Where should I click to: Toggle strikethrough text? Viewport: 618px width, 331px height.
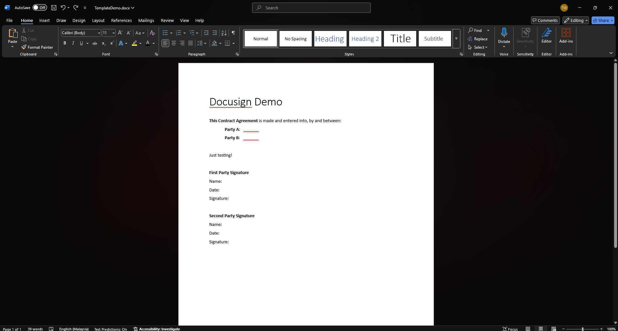[x=95, y=43]
